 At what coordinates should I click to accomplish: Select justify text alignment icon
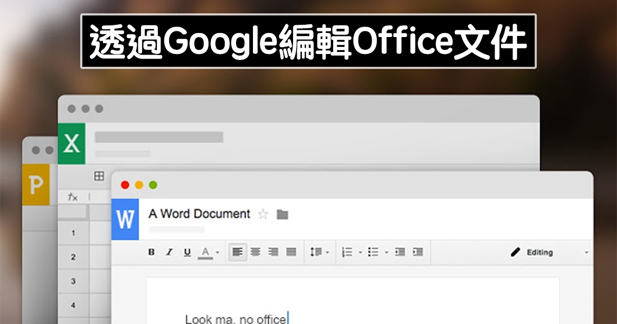pos(292,252)
